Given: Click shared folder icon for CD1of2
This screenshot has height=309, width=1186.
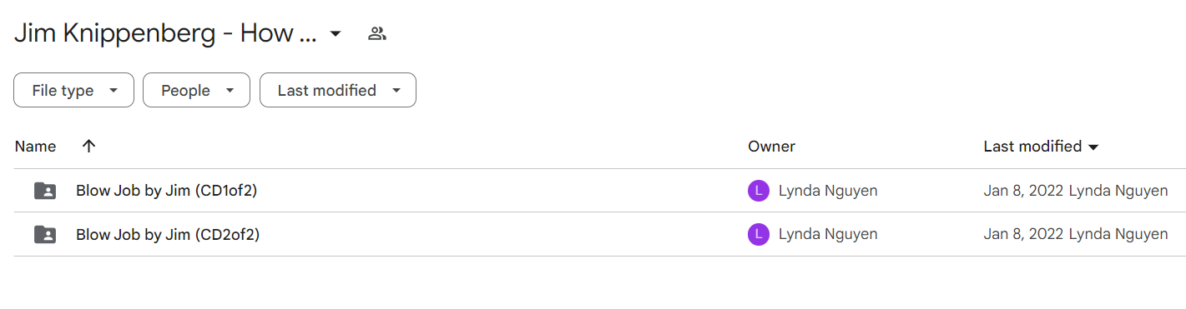Looking at the screenshot, I should pyautogui.click(x=45, y=191).
